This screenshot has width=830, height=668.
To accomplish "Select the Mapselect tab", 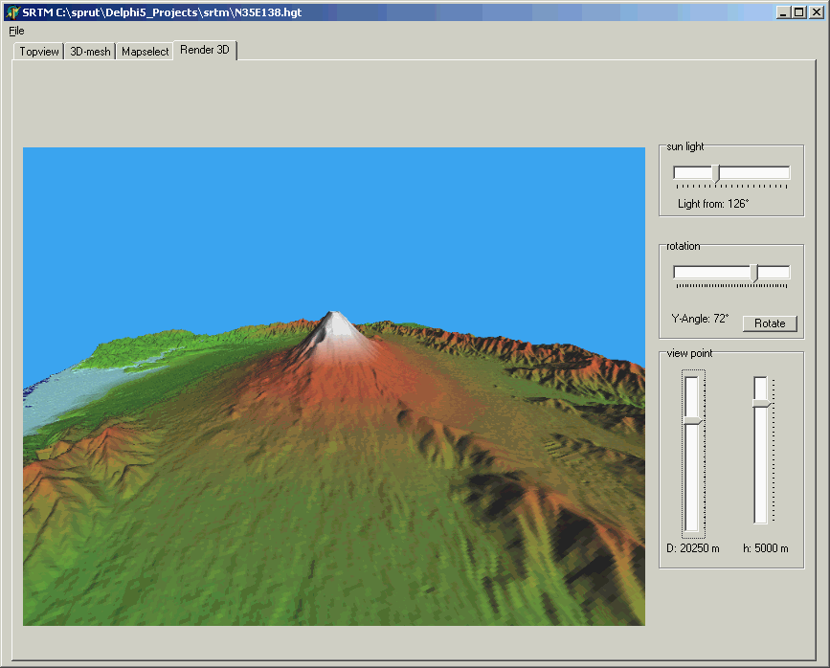I will click(145, 52).
